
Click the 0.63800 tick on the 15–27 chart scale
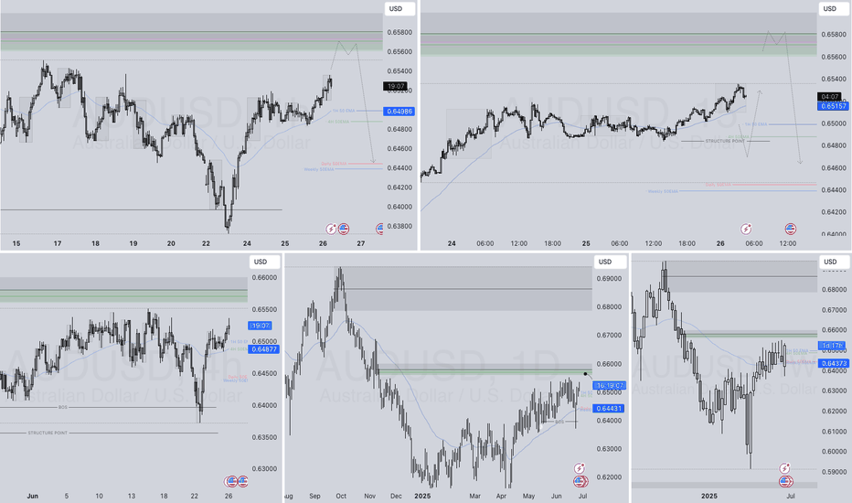tap(399, 226)
